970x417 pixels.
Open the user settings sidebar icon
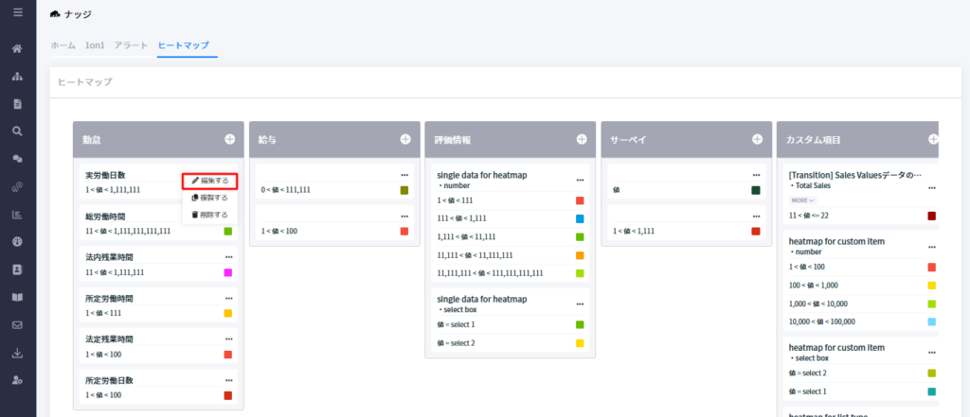[18, 380]
